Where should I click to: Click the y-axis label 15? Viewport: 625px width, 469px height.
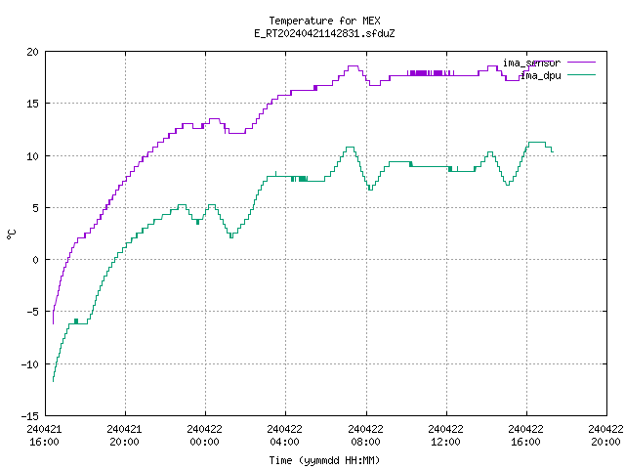pos(33,104)
